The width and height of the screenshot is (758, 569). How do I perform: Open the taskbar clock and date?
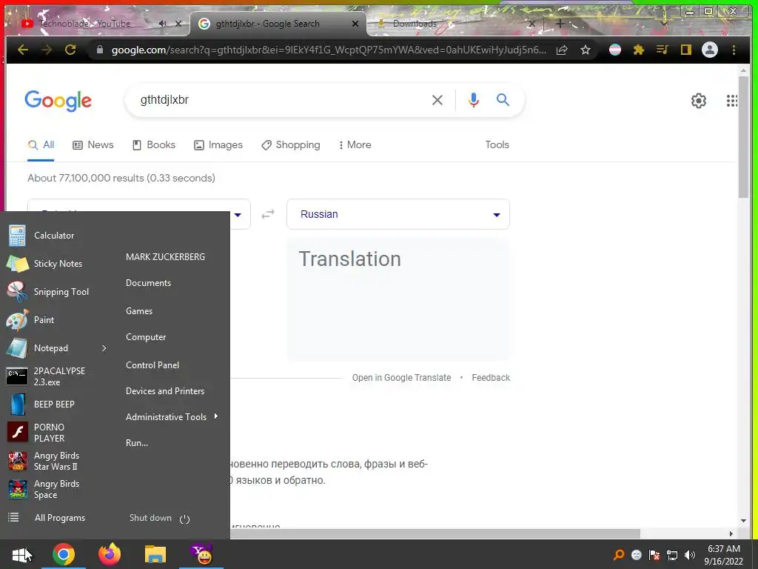pos(724,555)
